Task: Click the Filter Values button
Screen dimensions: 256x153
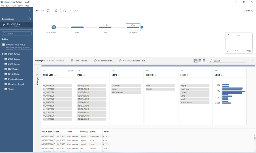Action: (80, 61)
